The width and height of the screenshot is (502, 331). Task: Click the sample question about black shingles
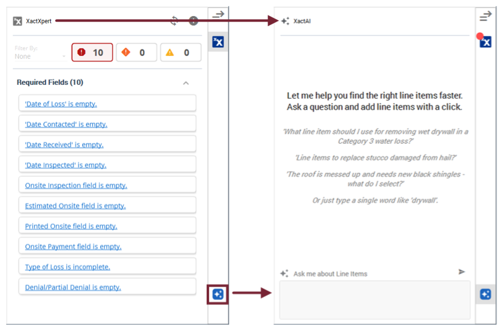click(x=376, y=179)
